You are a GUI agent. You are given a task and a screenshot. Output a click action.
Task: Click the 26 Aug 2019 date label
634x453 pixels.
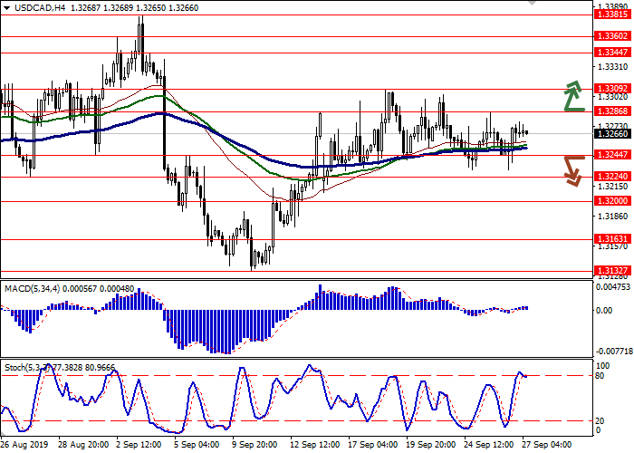pyautogui.click(x=24, y=446)
